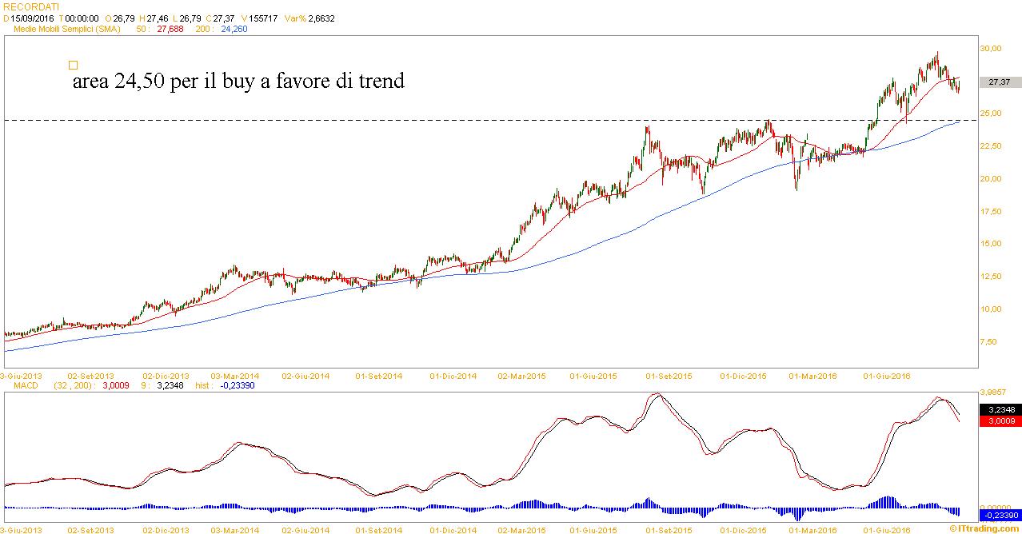The height and width of the screenshot is (534, 1022).
Task: Click 01-Giu-2015 date under the price chart
Action: [593, 375]
